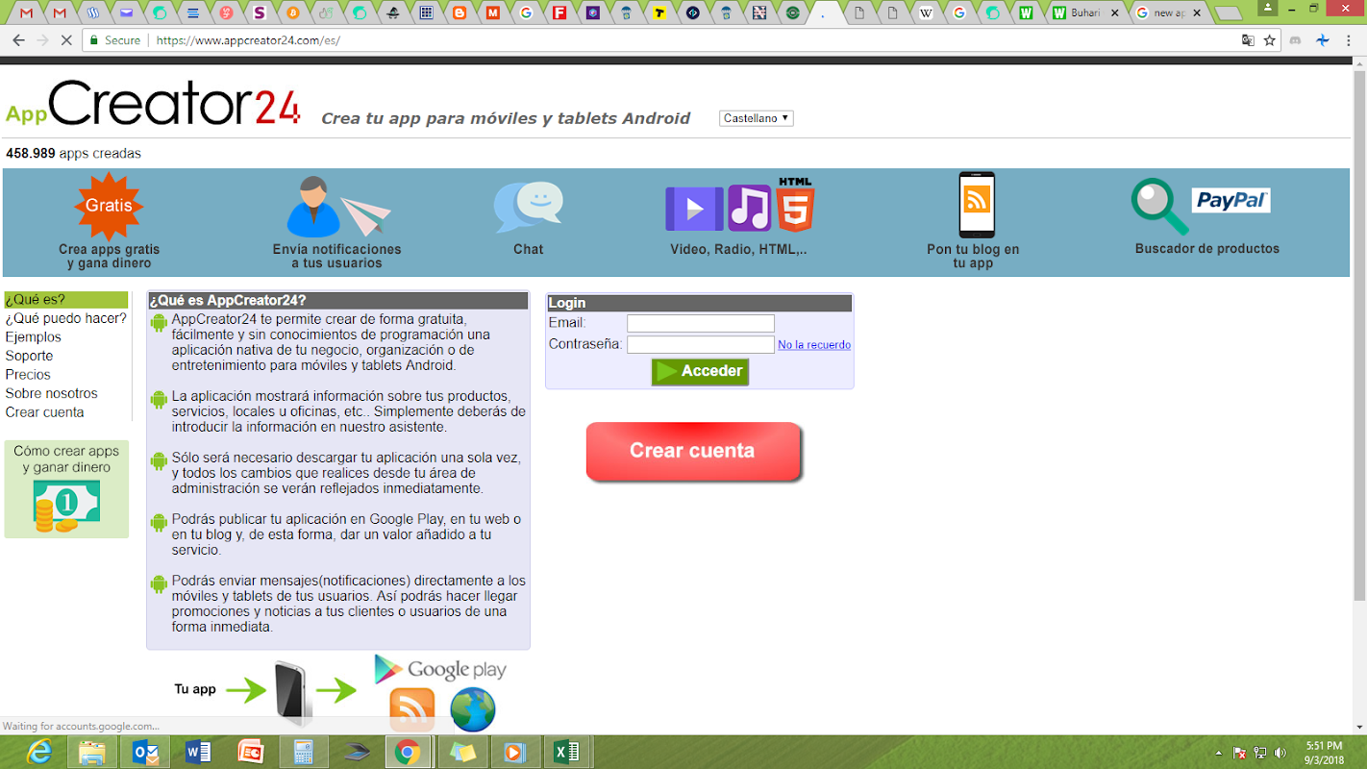The height and width of the screenshot is (769, 1367).
Task: Click the purple video play icon
Action: (694, 208)
